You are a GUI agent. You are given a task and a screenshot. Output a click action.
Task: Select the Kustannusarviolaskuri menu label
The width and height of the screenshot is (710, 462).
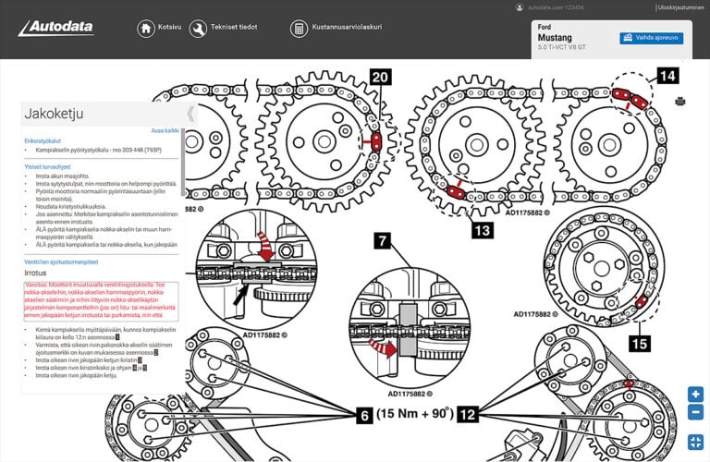(x=347, y=28)
